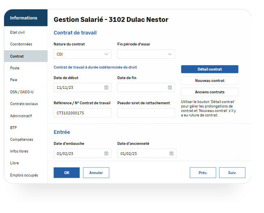Click the Informations sidebar header
Viewport: 264px width, 213px height.
tap(26, 18)
